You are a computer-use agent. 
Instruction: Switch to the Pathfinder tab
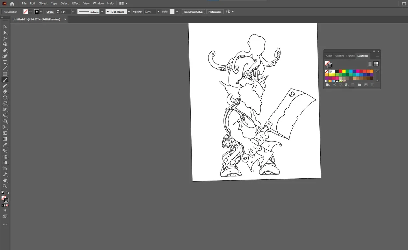pos(339,56)
